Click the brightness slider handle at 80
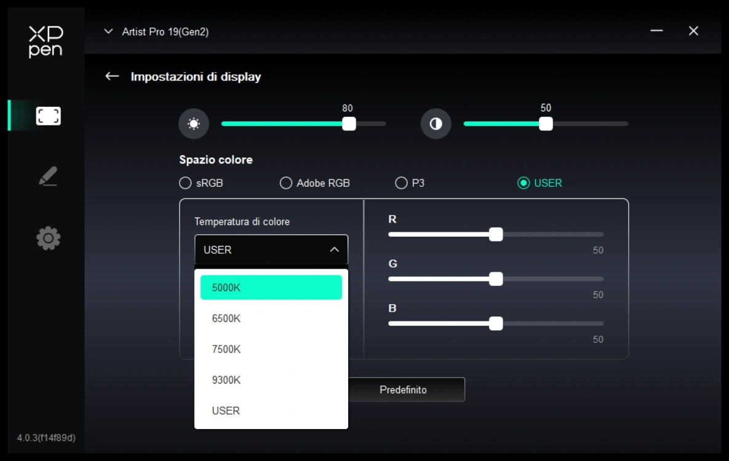Viewport: 729px width, 461px height. pos(349,124)
